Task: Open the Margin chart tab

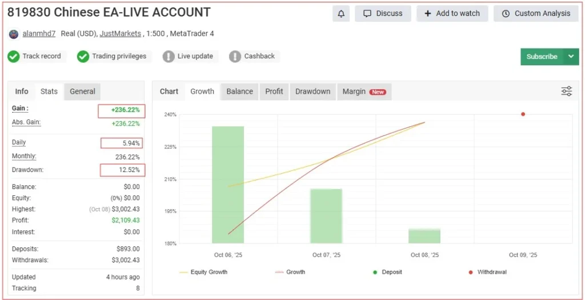Action: coord(364,91)
